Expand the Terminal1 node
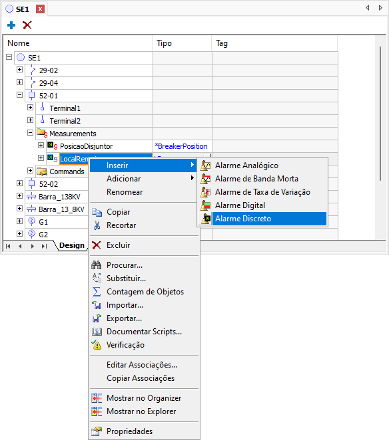Viewport: 389px width, 440px height. pyautogui.click(x=30, y=107)
